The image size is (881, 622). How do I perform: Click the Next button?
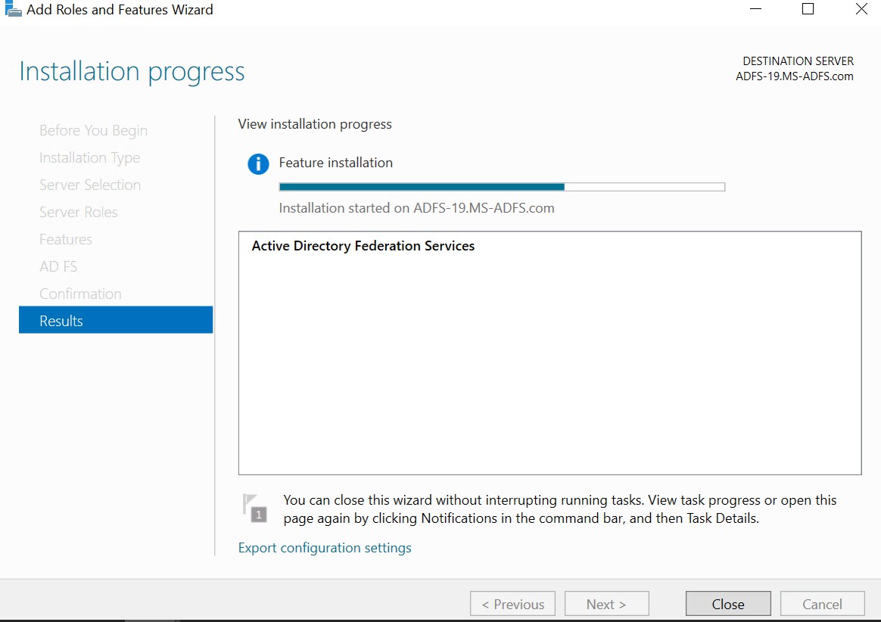tap(606, 604)
